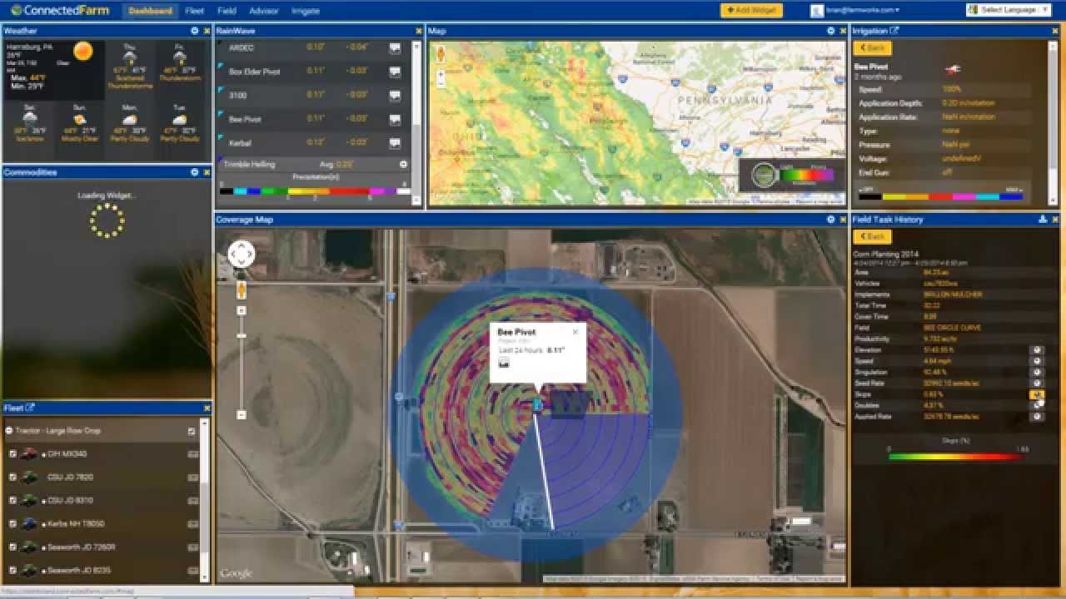Open the Map widget settings gear
The image size is (1066, 599).
[x=831, y=31]
